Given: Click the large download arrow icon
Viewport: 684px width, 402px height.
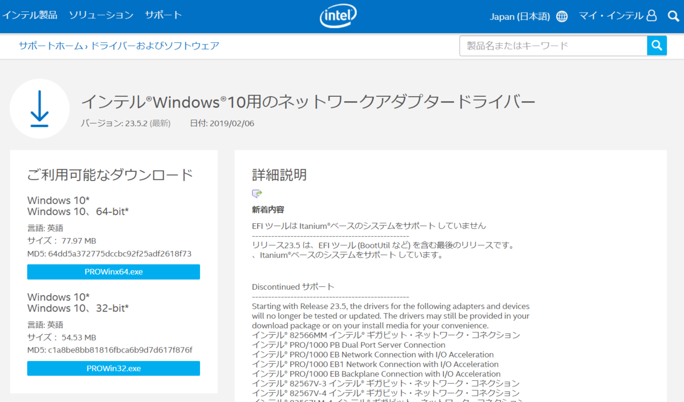Looking at the screenshot, I should (39, 109).
